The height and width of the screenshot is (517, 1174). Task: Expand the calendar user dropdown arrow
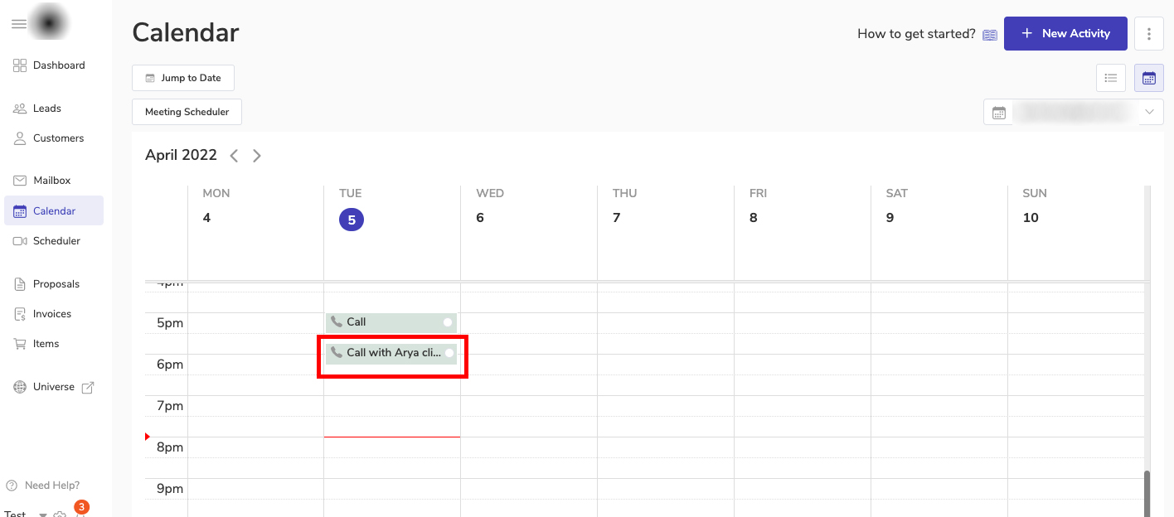pyautogui.click(x=1149, y=112)
